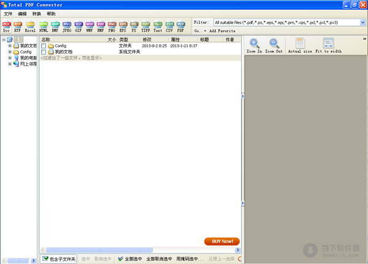Sort by 作者 column header
This screenshot has width=368, height=264.
[x=231, y=39]
